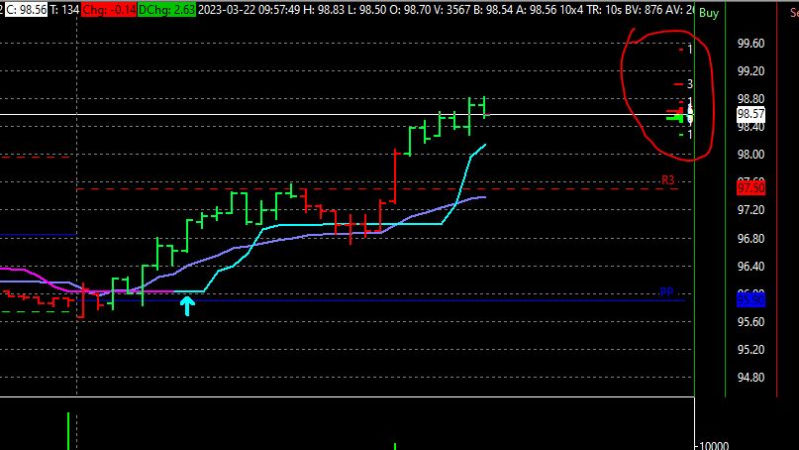Click the 94.80 price scale label
This screenshot has height=450, width=799.
click(x=751, y=378)
